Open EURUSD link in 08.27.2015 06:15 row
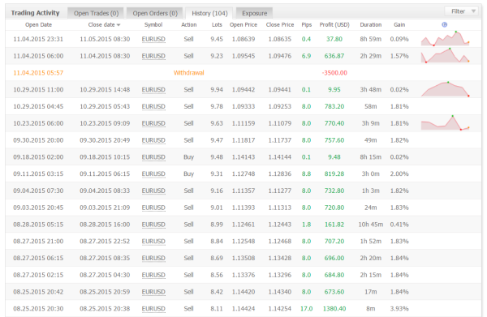This screenshot has height=317, width=487. click(x=153, y=258)
